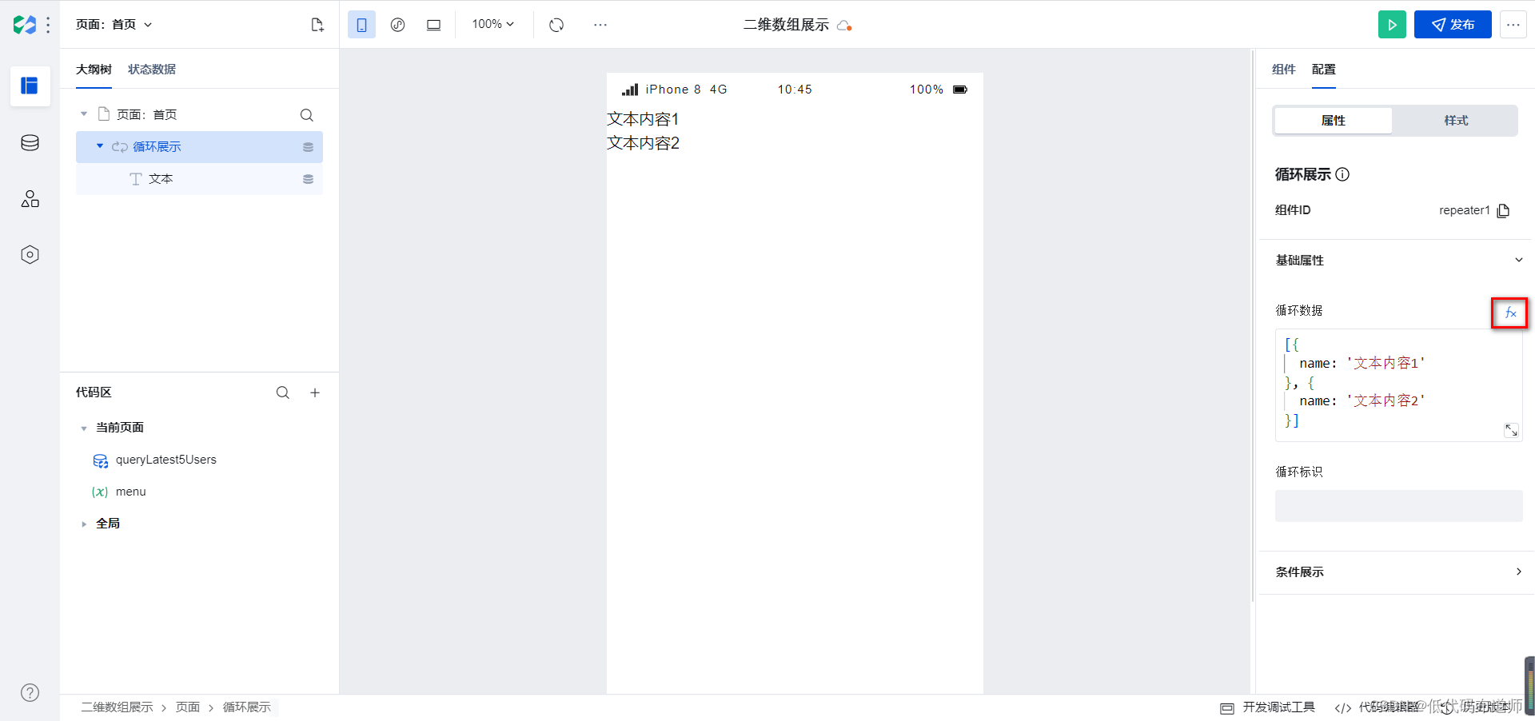Click the fx expression button for 循环数据
Screen dimensions: 1535x721
1509,313
